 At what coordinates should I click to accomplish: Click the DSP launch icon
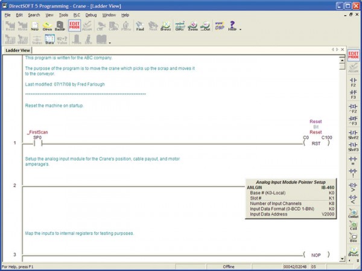tap(218, 26)
